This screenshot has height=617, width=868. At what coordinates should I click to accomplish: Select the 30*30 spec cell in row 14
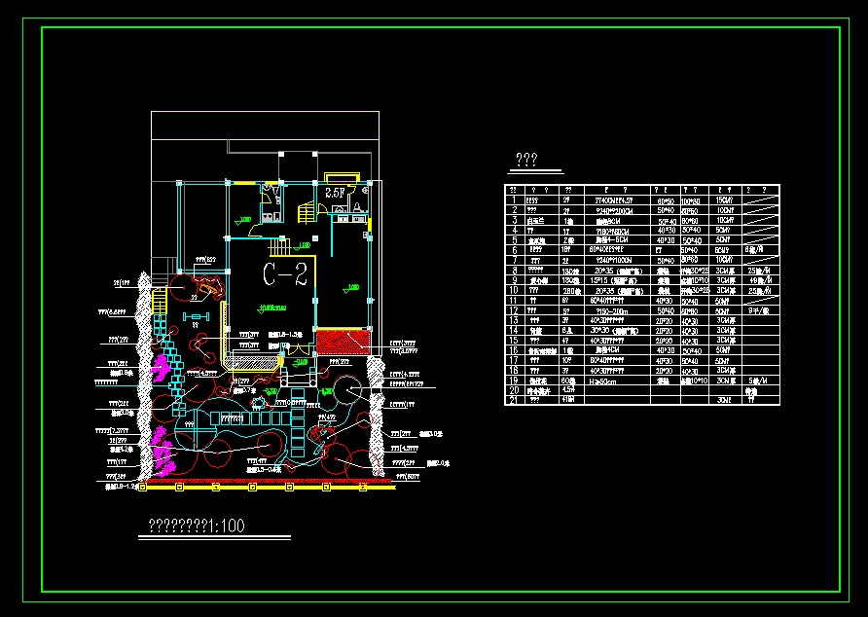coord(613,330)
